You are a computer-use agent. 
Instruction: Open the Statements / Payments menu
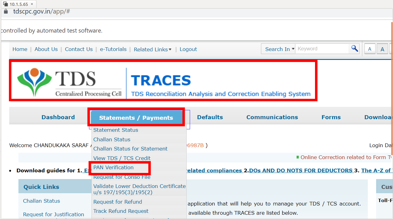coord(136,118)
